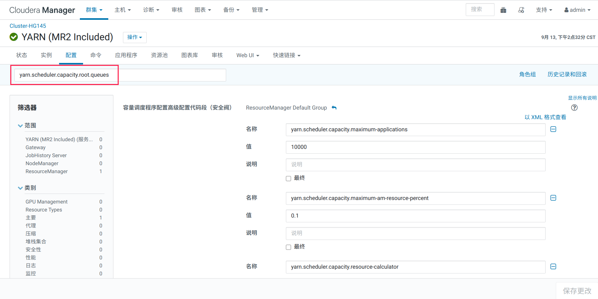Filter by 主要 category
The height and width of the screenshot is (299, 598).
(x=31, y=218)
